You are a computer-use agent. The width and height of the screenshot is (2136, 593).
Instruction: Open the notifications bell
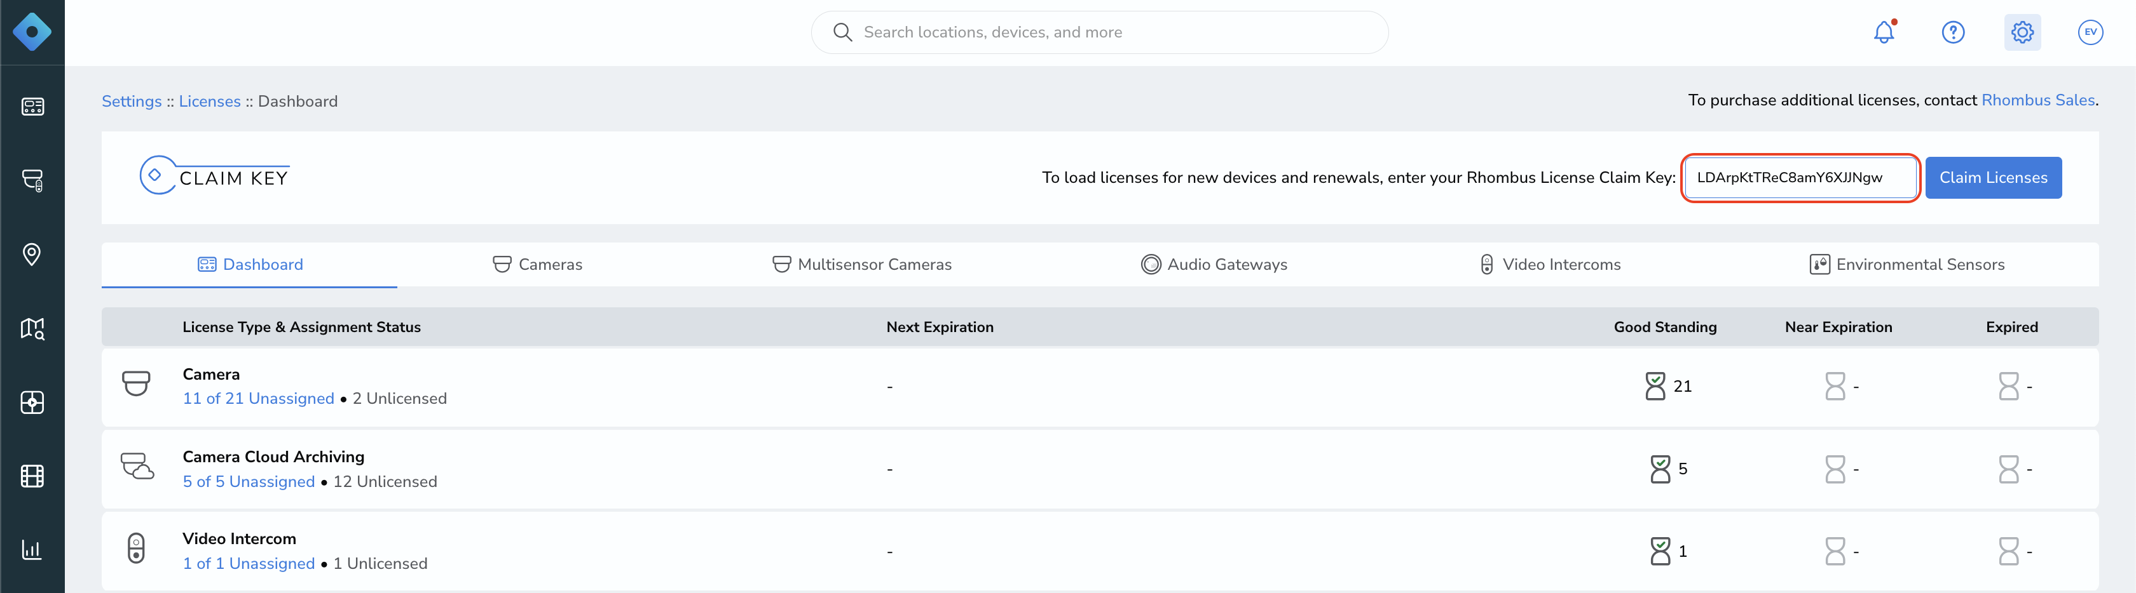point(1884,32)
